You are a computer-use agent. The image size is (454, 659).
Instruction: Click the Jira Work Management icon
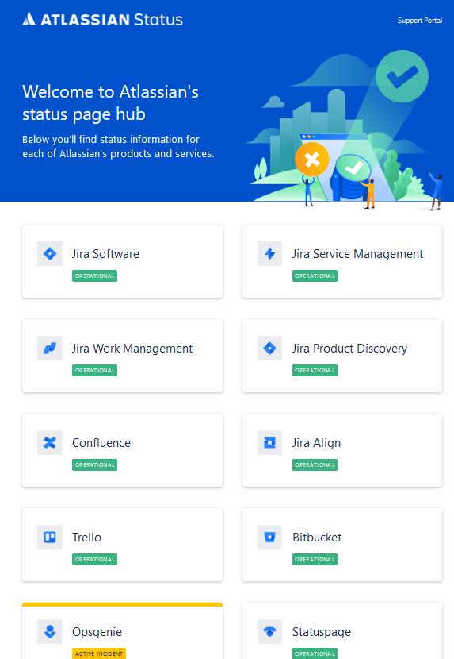click(x=50, y=349)
